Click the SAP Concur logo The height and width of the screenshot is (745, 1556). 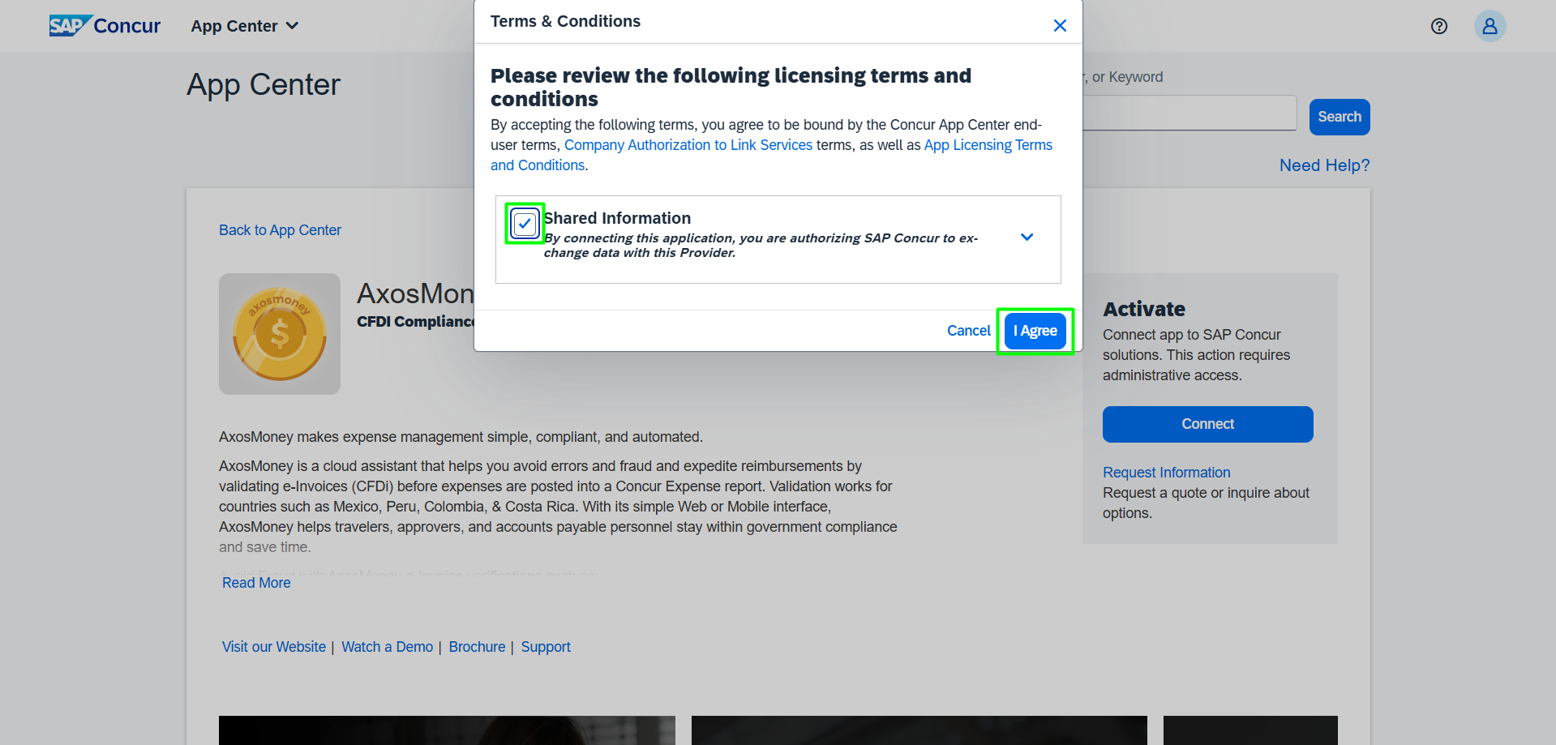pyautogui.click(x=105, y=26)
